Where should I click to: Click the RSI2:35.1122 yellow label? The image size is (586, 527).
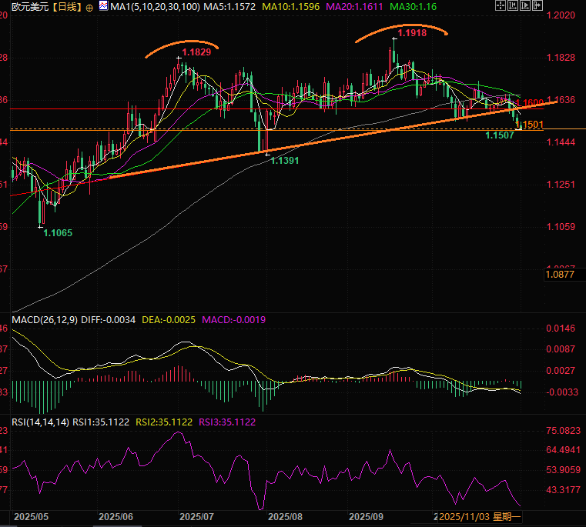point(163,422)
